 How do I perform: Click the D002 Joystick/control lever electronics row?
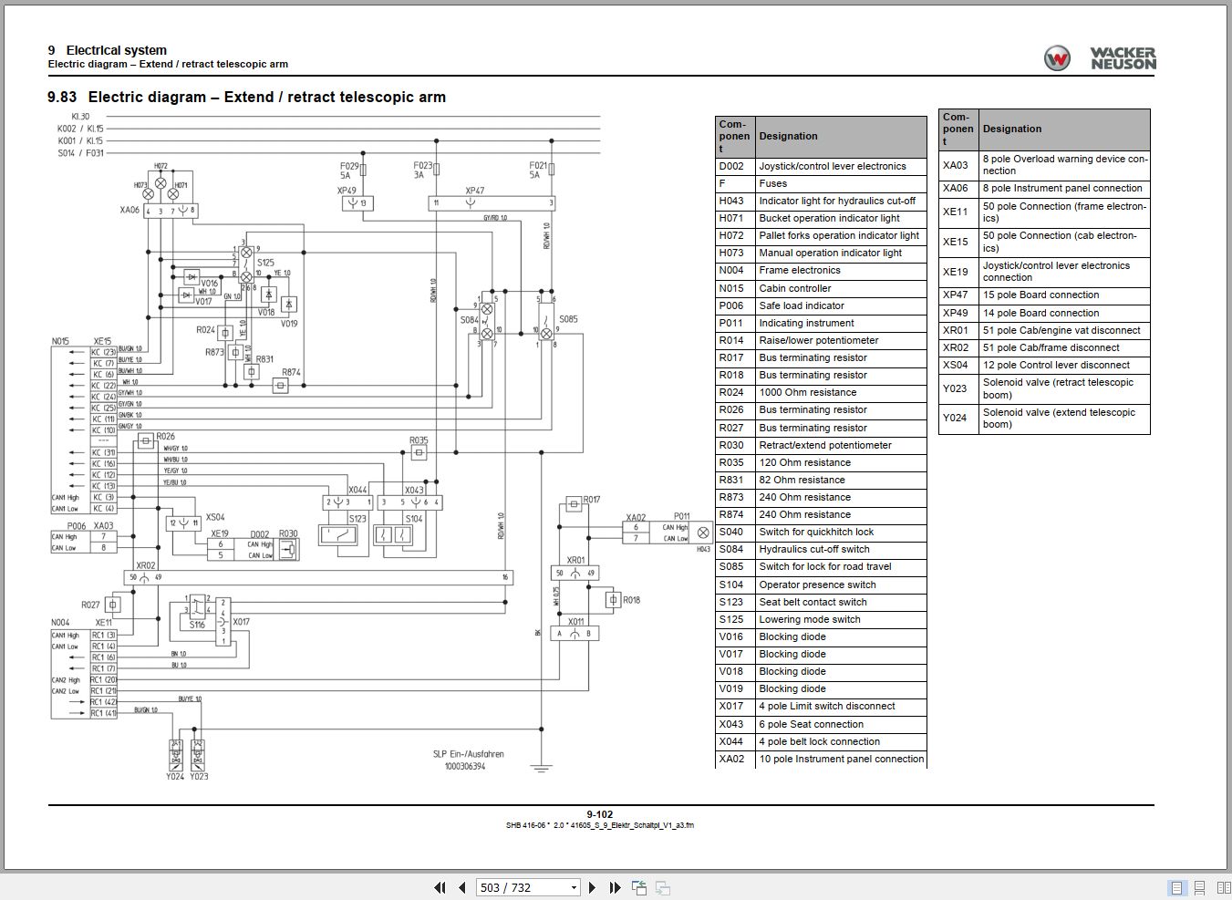click(820, 166)
